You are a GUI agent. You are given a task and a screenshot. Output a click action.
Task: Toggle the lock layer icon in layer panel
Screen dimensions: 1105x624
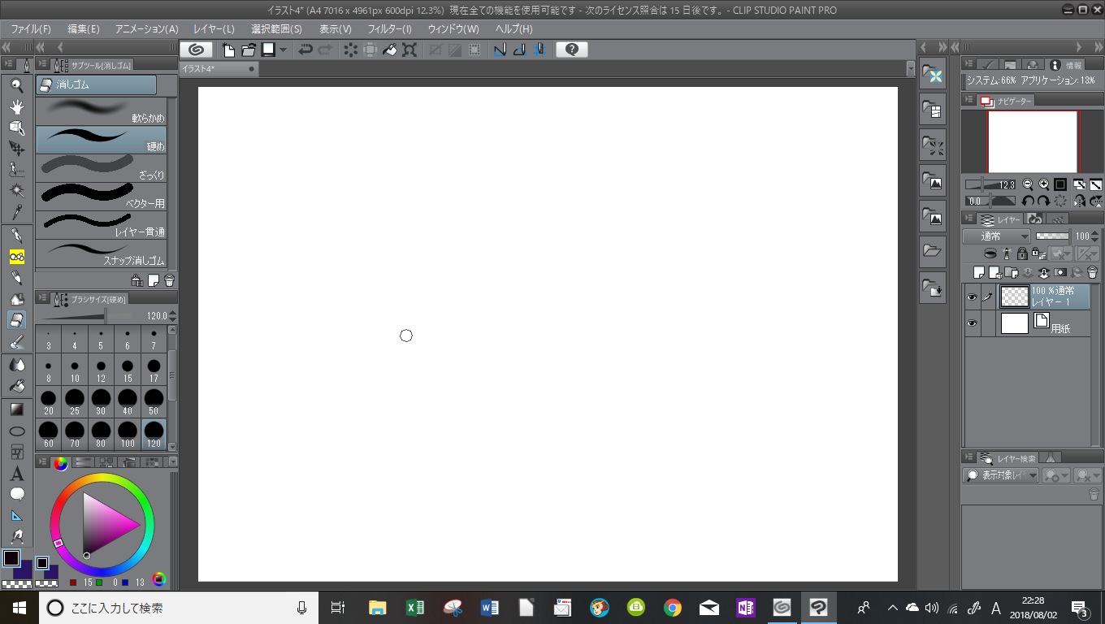pos(1022,254)
